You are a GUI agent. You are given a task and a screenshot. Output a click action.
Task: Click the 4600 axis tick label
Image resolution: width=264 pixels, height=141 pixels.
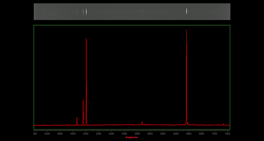60,134
